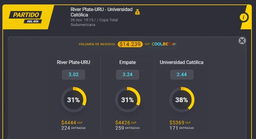This screenshot has width=256, height=139.
Task: Open the yellow info icon
Action: coord(244,17)
